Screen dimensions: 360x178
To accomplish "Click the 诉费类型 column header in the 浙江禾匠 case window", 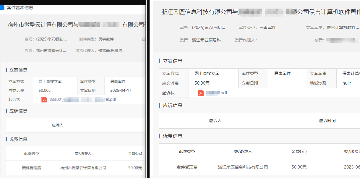I will [187, 151].
